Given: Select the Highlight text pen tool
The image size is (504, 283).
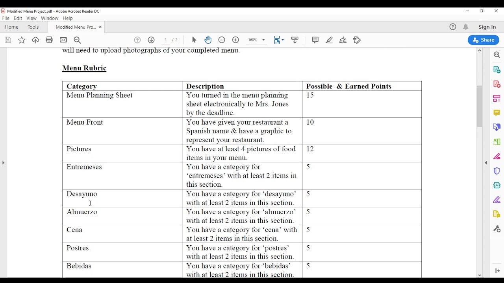Looking at the screenshot, I should [329, 40].
